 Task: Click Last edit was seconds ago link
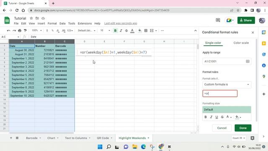[x=121, y=23]
